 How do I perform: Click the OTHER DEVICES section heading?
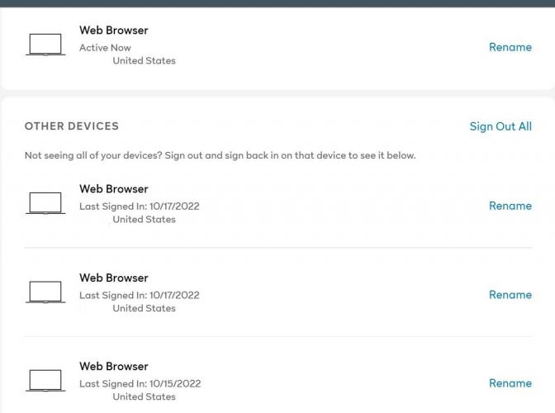point(72,126)
